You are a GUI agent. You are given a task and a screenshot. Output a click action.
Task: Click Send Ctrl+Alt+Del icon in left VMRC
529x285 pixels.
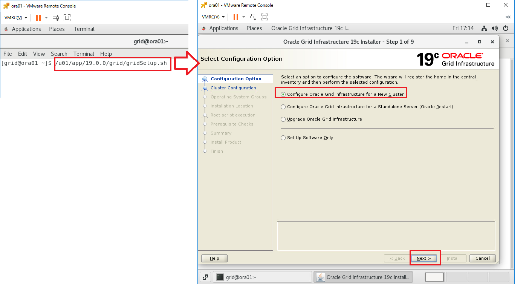pos(56,18)
